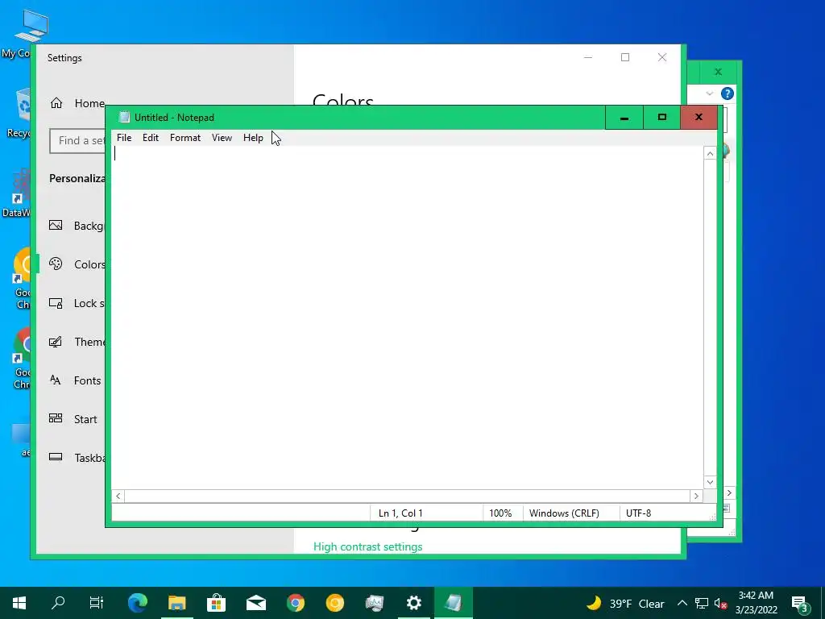Open File Explorer from taskbar

[x=177, y=603]
